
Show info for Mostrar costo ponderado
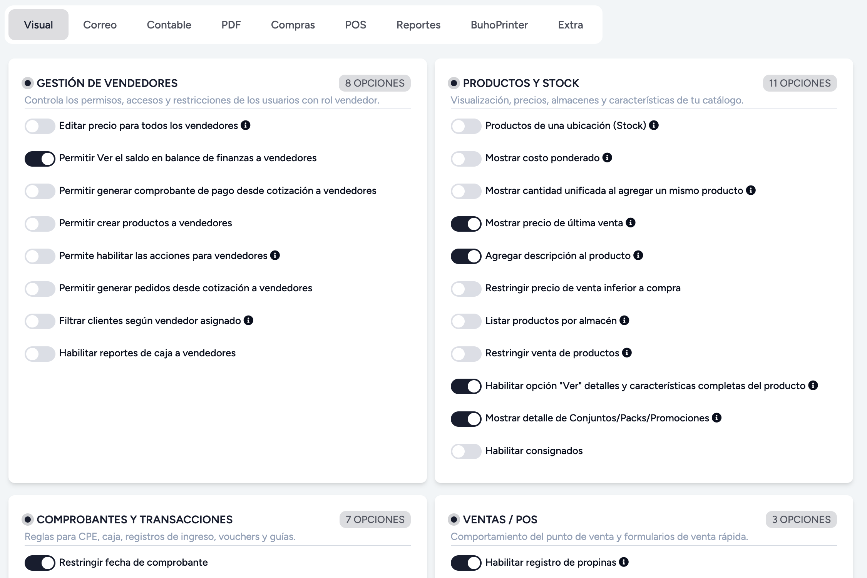coord(607,158)
